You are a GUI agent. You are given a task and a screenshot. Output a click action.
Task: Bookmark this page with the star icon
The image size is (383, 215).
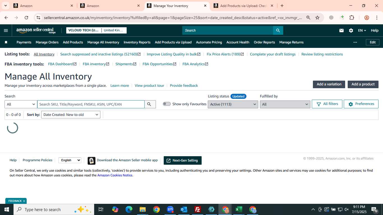coord(317,18)
